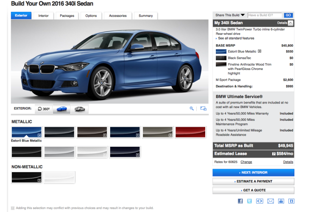Pick the silver metallic swatch
The width and height of the screenshot is (318, 212).
pyautogui.click(x=59, y=152)
